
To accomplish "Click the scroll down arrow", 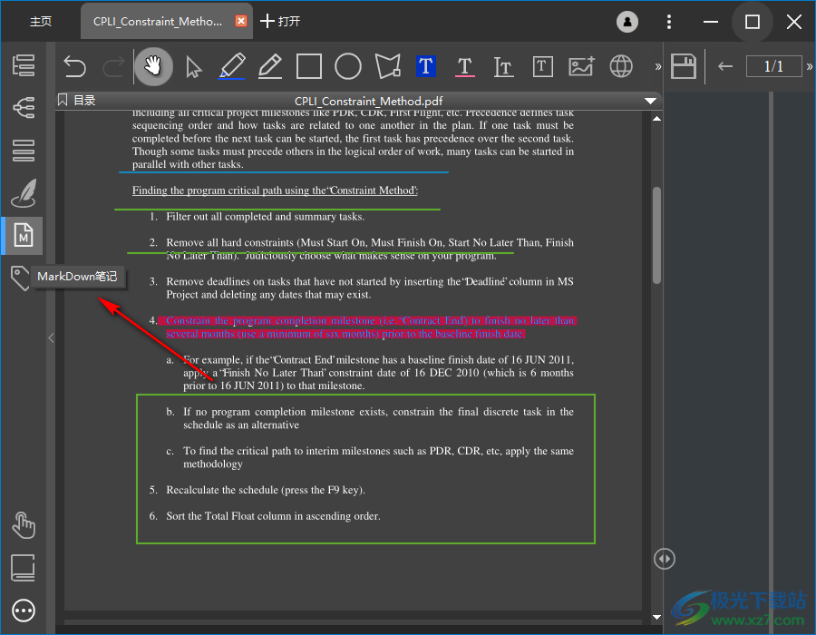I will click(656, 617).
